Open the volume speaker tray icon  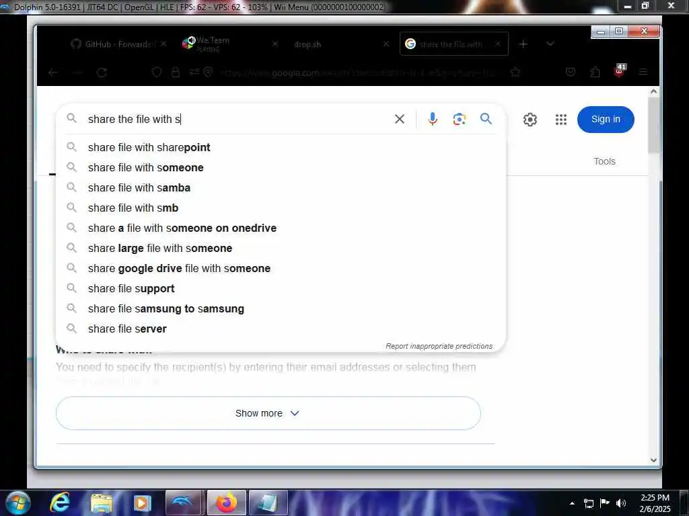point(621,503)
